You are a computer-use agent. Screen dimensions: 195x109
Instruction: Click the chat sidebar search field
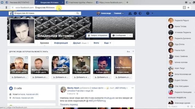tap(177, 107)
